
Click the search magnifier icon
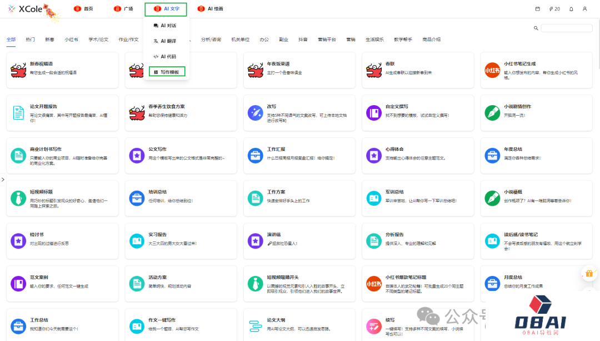[x=536, y=28]
